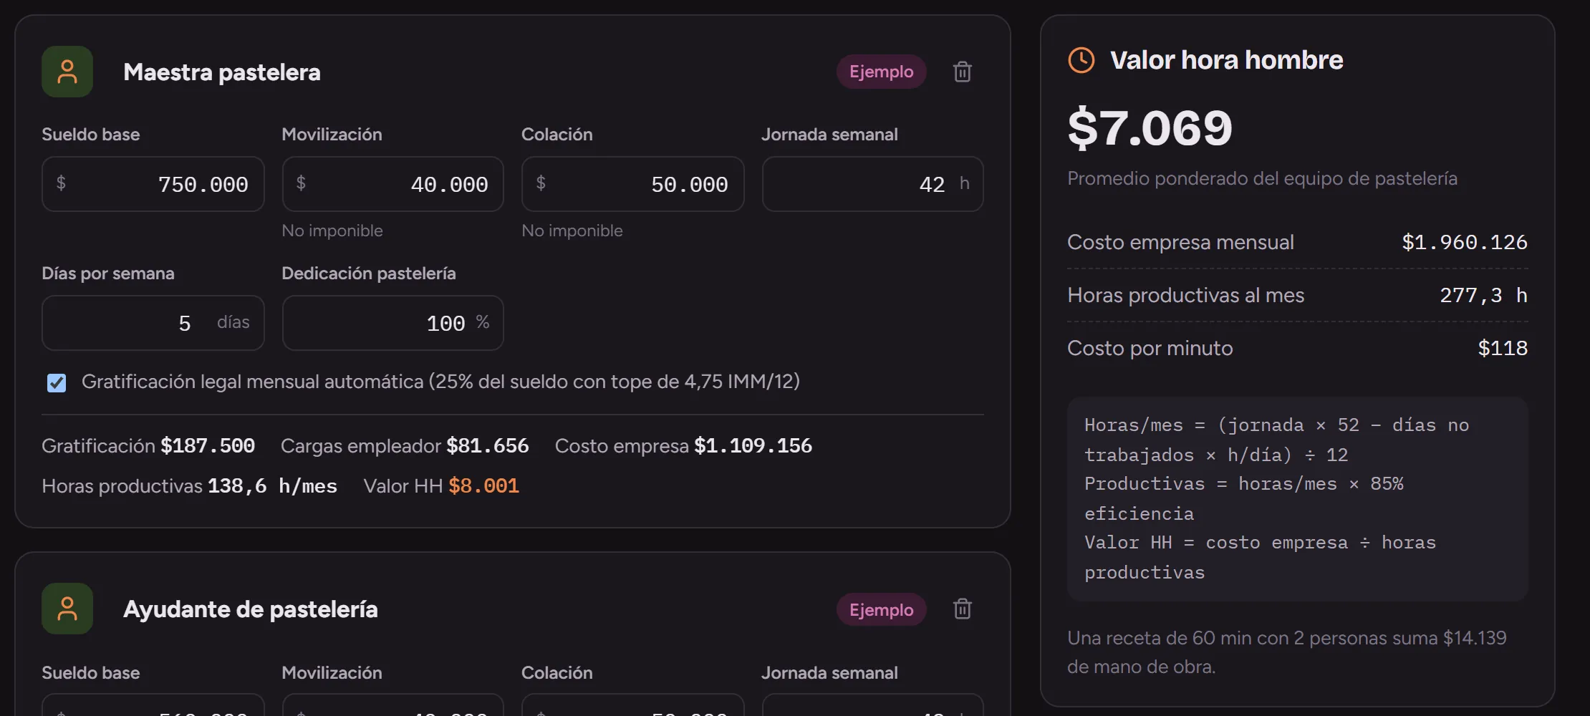Click the Ayudante de pastelería person avatar icon
Screen dimensions: 1590x716
point(67,609)
